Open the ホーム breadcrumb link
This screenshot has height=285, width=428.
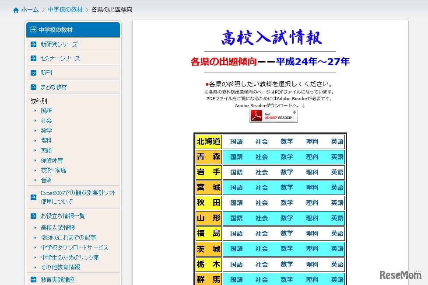(x=30, y=10)
